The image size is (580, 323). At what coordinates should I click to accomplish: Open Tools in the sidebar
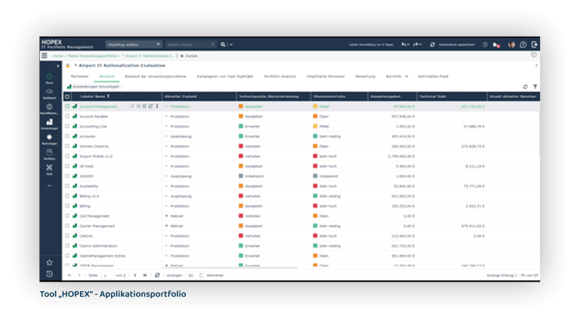pos(49,169)
